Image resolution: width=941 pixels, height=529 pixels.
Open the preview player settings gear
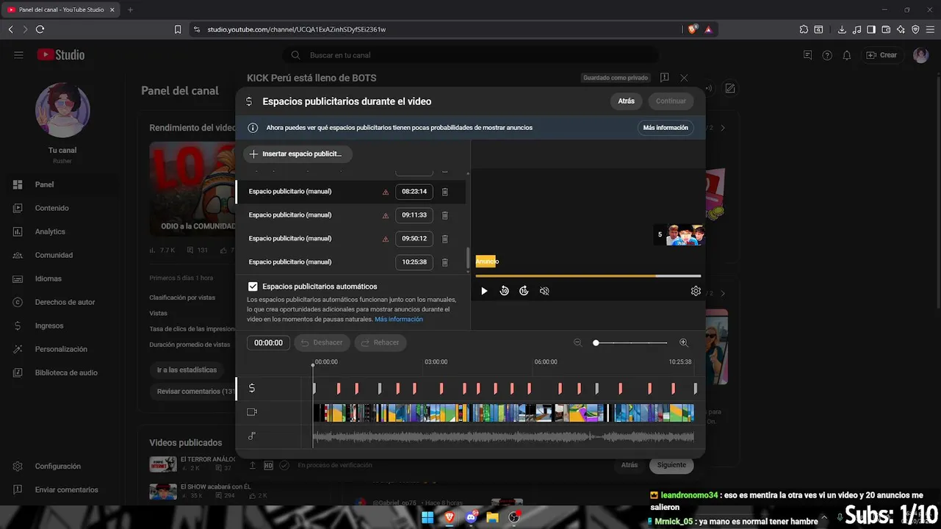click(x=696, y=291)
